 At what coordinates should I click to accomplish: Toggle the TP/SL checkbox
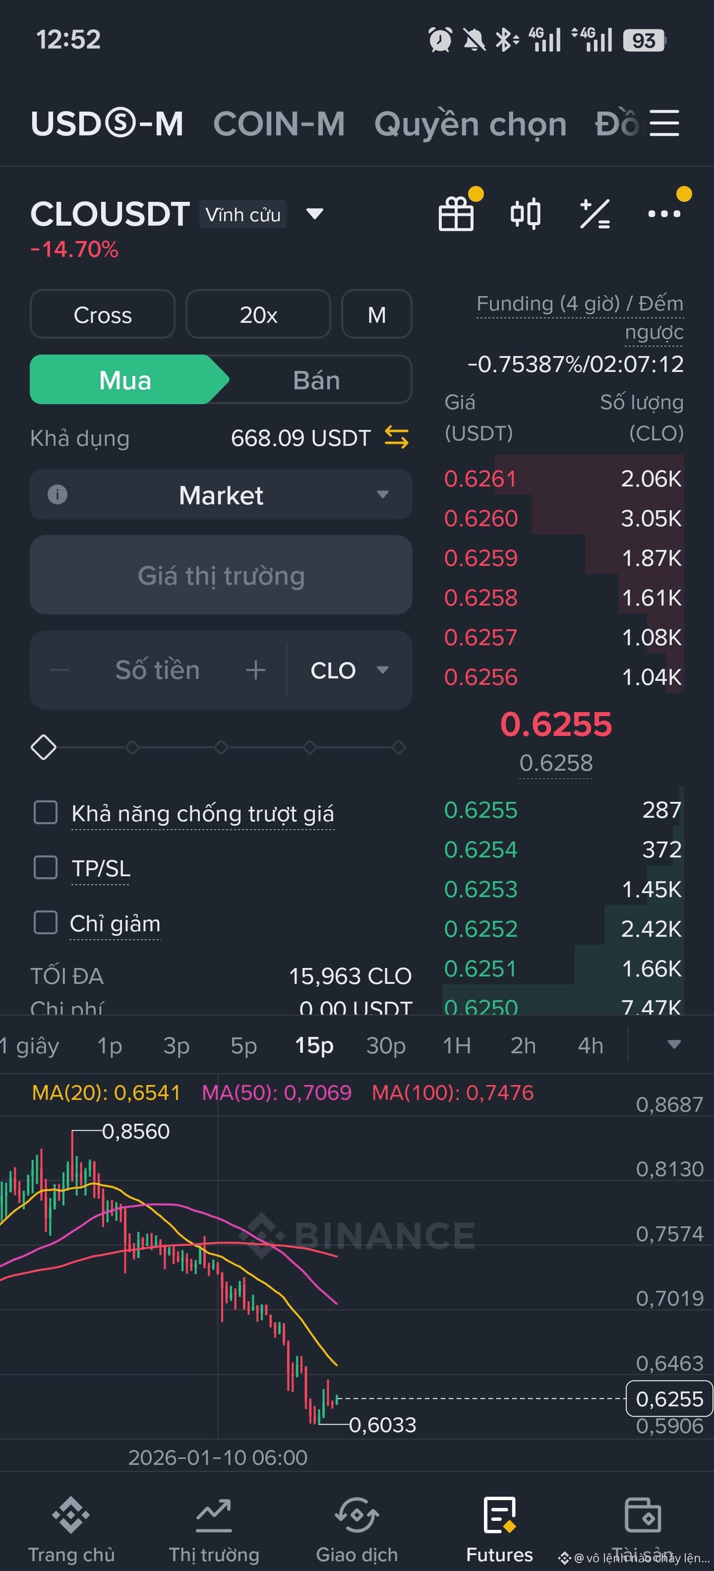(x=45, y=867)
